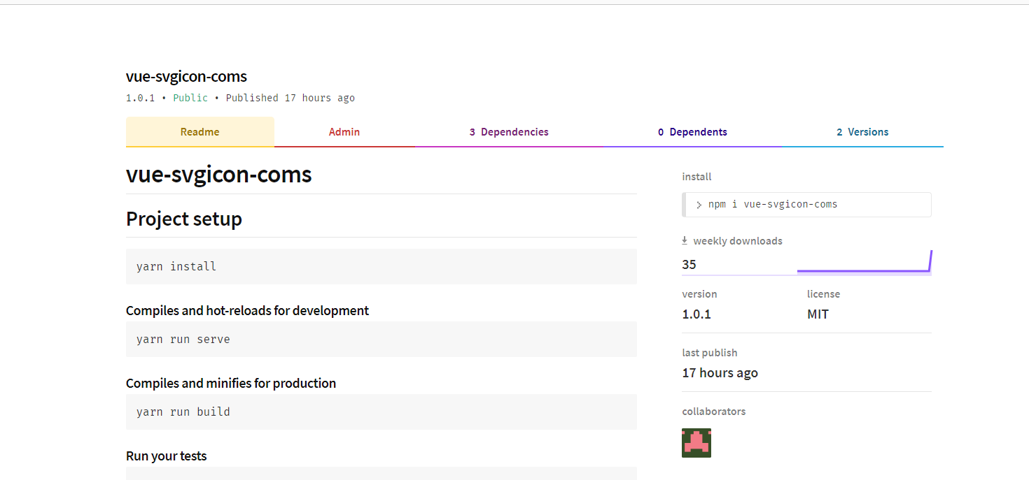Viewport: 1029px width, 480px height.
Task: Click the license label in sidebar
Action: (823, 294)
